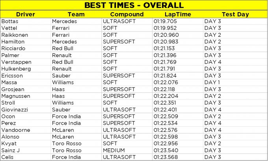Select the Test Day column header
Screen dimensions: 268x161
pos(235,14)
